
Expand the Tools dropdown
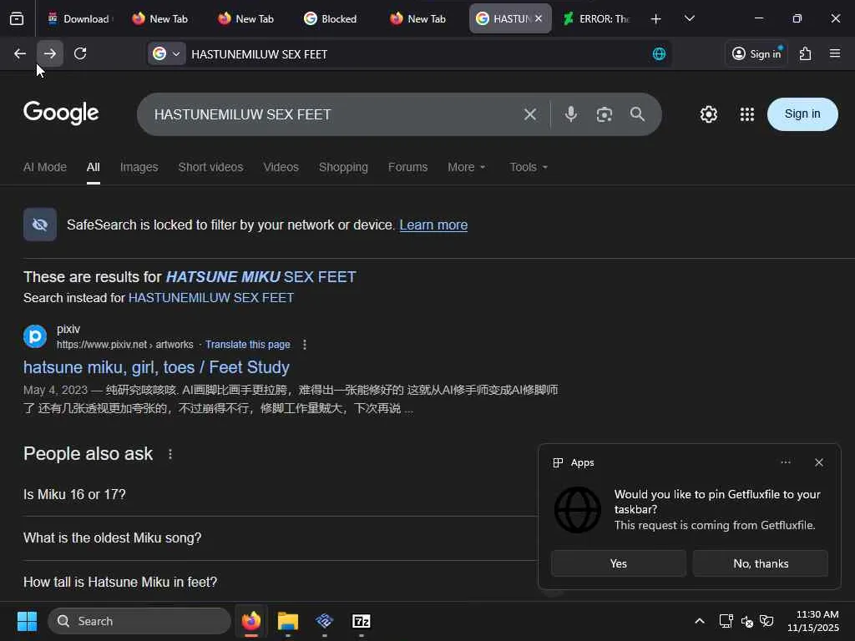click(x=528, y=167)
